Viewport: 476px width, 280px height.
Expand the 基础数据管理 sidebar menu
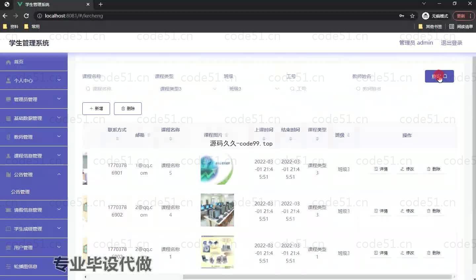(34, 118)
